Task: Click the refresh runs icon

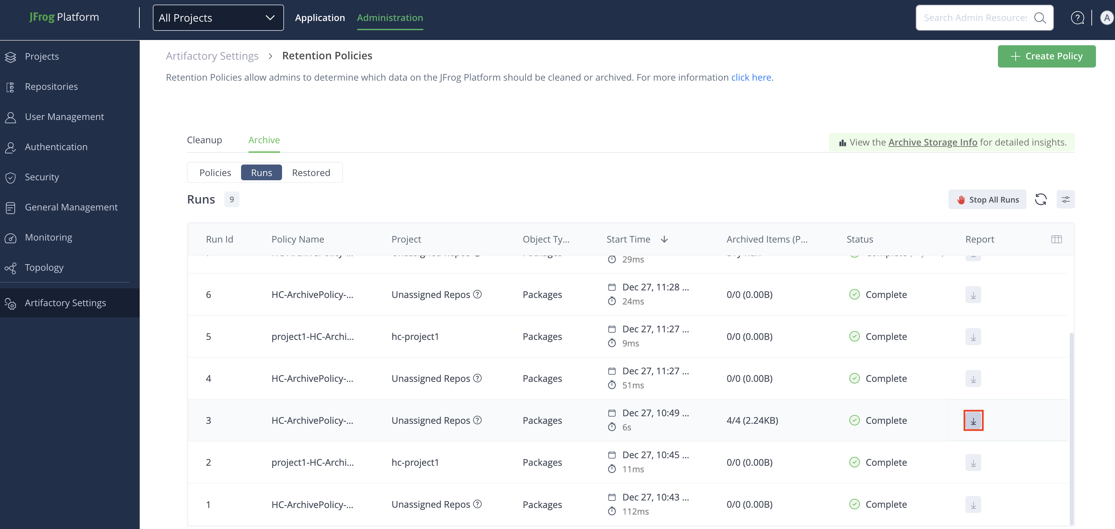Action: (x=1041, y=199)
